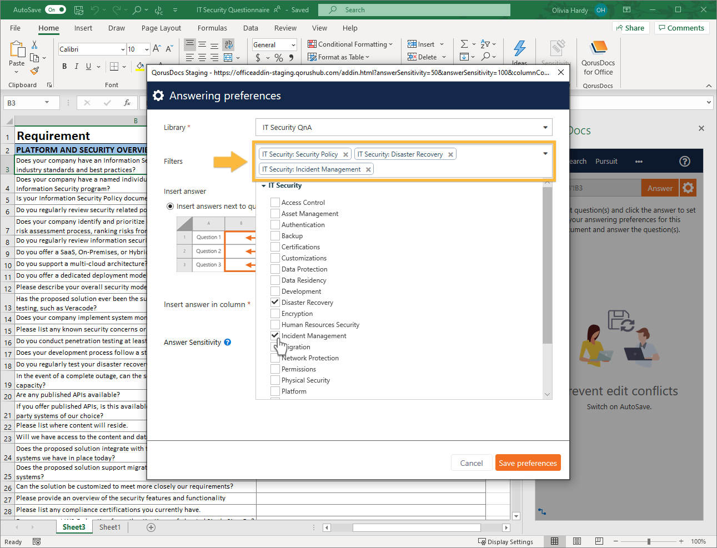Switch to the Review ribbon tab
The image size is (717, 548).
(x=285, y=28)
